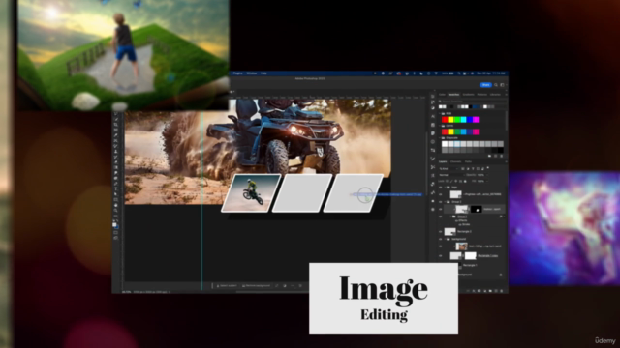The image size is (620, 348).
Task: Open the Plugins menu
Action: (237, 73)
